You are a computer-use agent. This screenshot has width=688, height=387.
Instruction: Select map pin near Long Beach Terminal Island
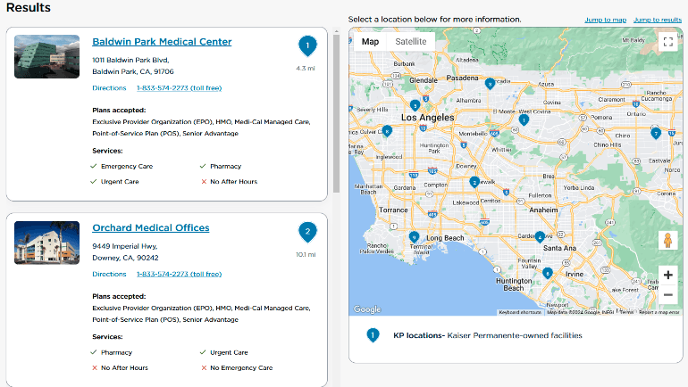click(414, 237)
